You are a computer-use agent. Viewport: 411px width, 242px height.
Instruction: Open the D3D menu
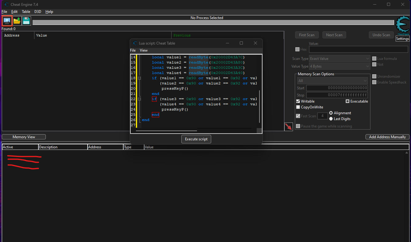(38, 12)
